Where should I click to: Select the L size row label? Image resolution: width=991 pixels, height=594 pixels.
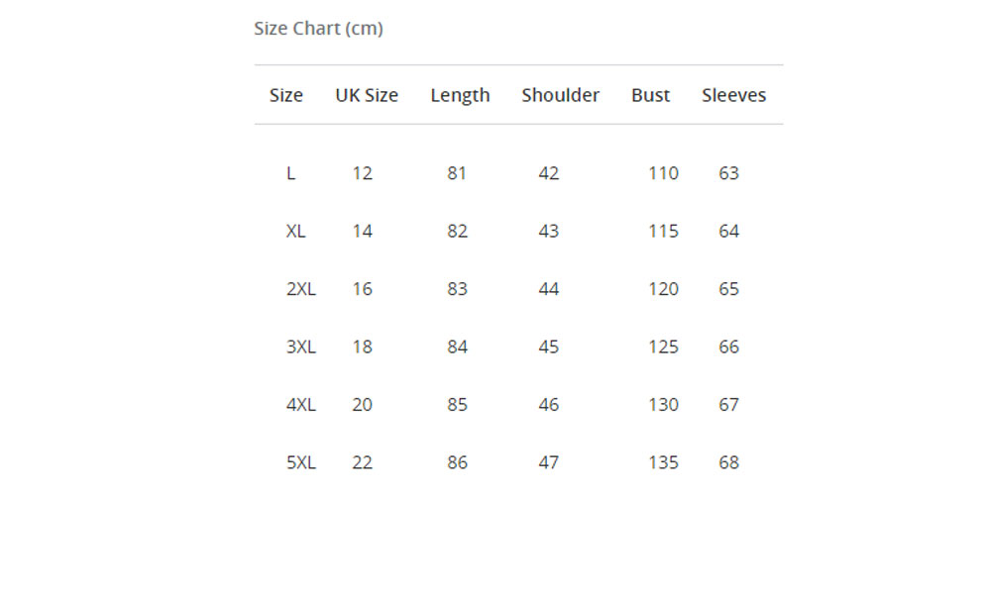coord(290,173)
